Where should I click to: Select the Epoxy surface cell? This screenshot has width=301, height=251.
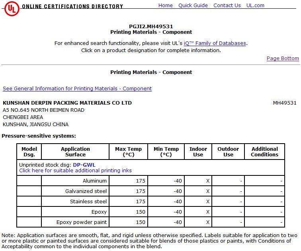[75, 212]
